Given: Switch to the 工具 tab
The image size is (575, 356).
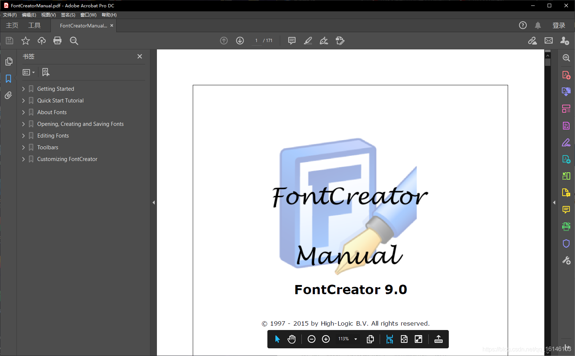Looking at the screenshot, I should pos(34,25).
